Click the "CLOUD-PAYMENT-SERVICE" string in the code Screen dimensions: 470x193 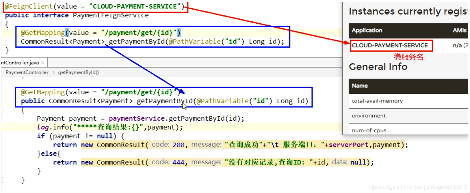coord(135,6)
